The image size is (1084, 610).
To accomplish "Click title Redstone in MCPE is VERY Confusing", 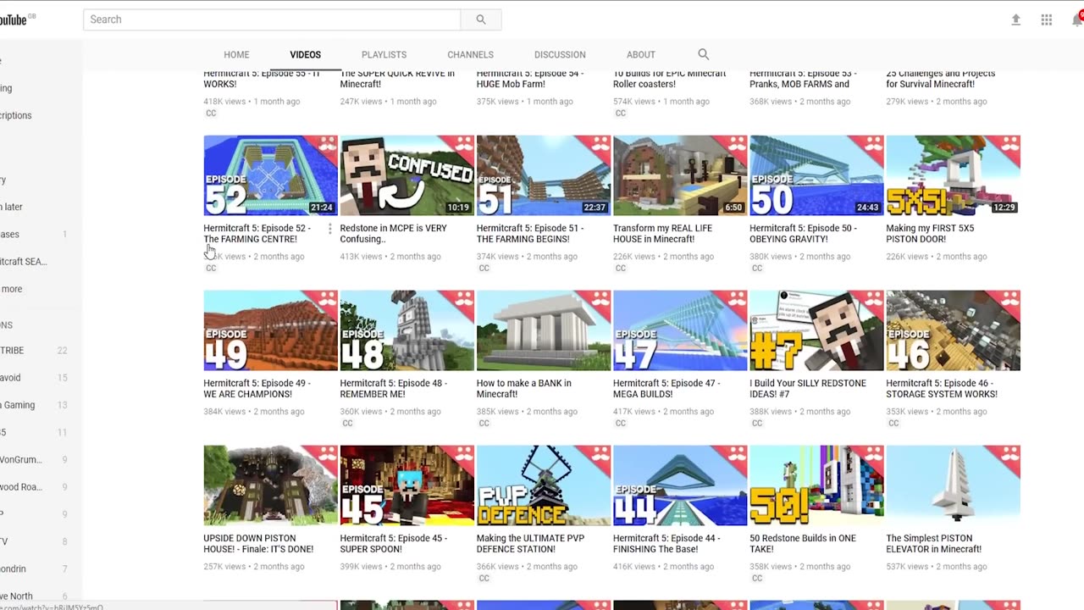I will coord(393,234).
